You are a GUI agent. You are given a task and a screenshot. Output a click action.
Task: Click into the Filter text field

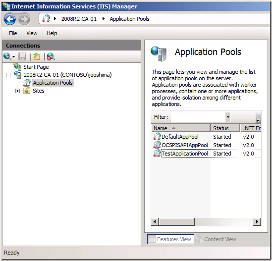pos(198,117)
